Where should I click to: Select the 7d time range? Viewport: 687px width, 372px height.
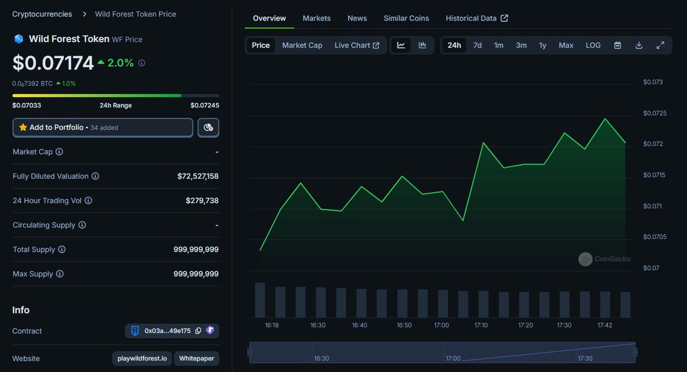click(x=477, y=45)
